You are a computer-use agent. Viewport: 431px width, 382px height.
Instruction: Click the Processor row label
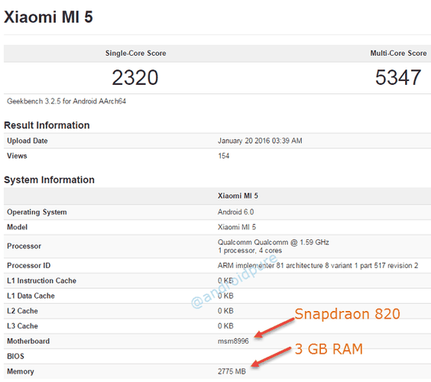click(24, 246)
